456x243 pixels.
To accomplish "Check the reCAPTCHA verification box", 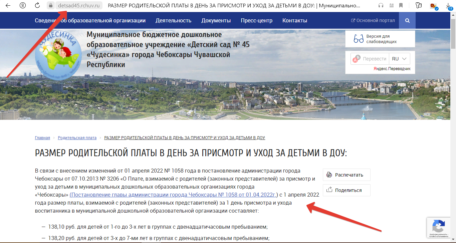I will point(438,227).
